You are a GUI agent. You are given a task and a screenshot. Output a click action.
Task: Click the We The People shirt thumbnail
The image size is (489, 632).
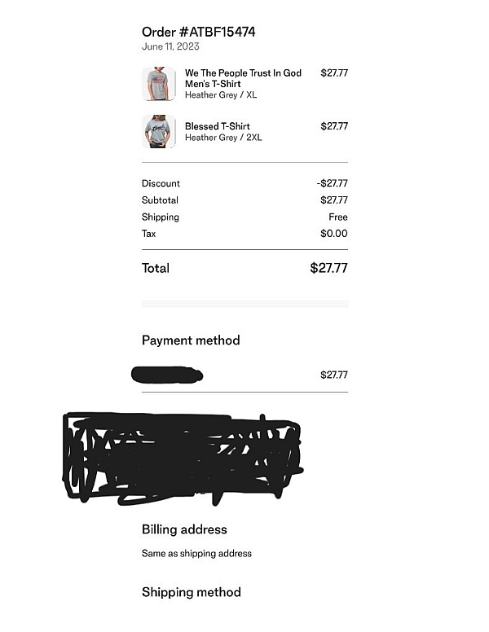[158, 84]
